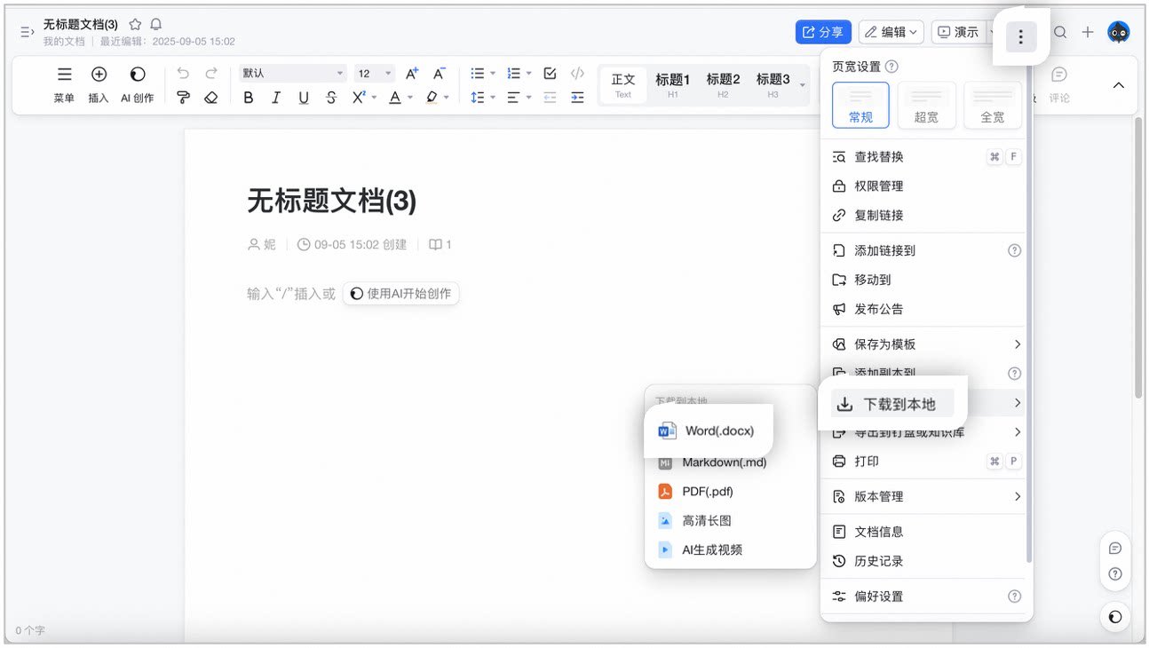The image size is (1149, 648).
Task: Click the search magnifier icon
Action: [x=1060, y=33]
